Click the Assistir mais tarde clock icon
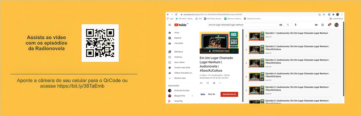The height and width of the screenshot is (116, 361). (x=170, y=68)
